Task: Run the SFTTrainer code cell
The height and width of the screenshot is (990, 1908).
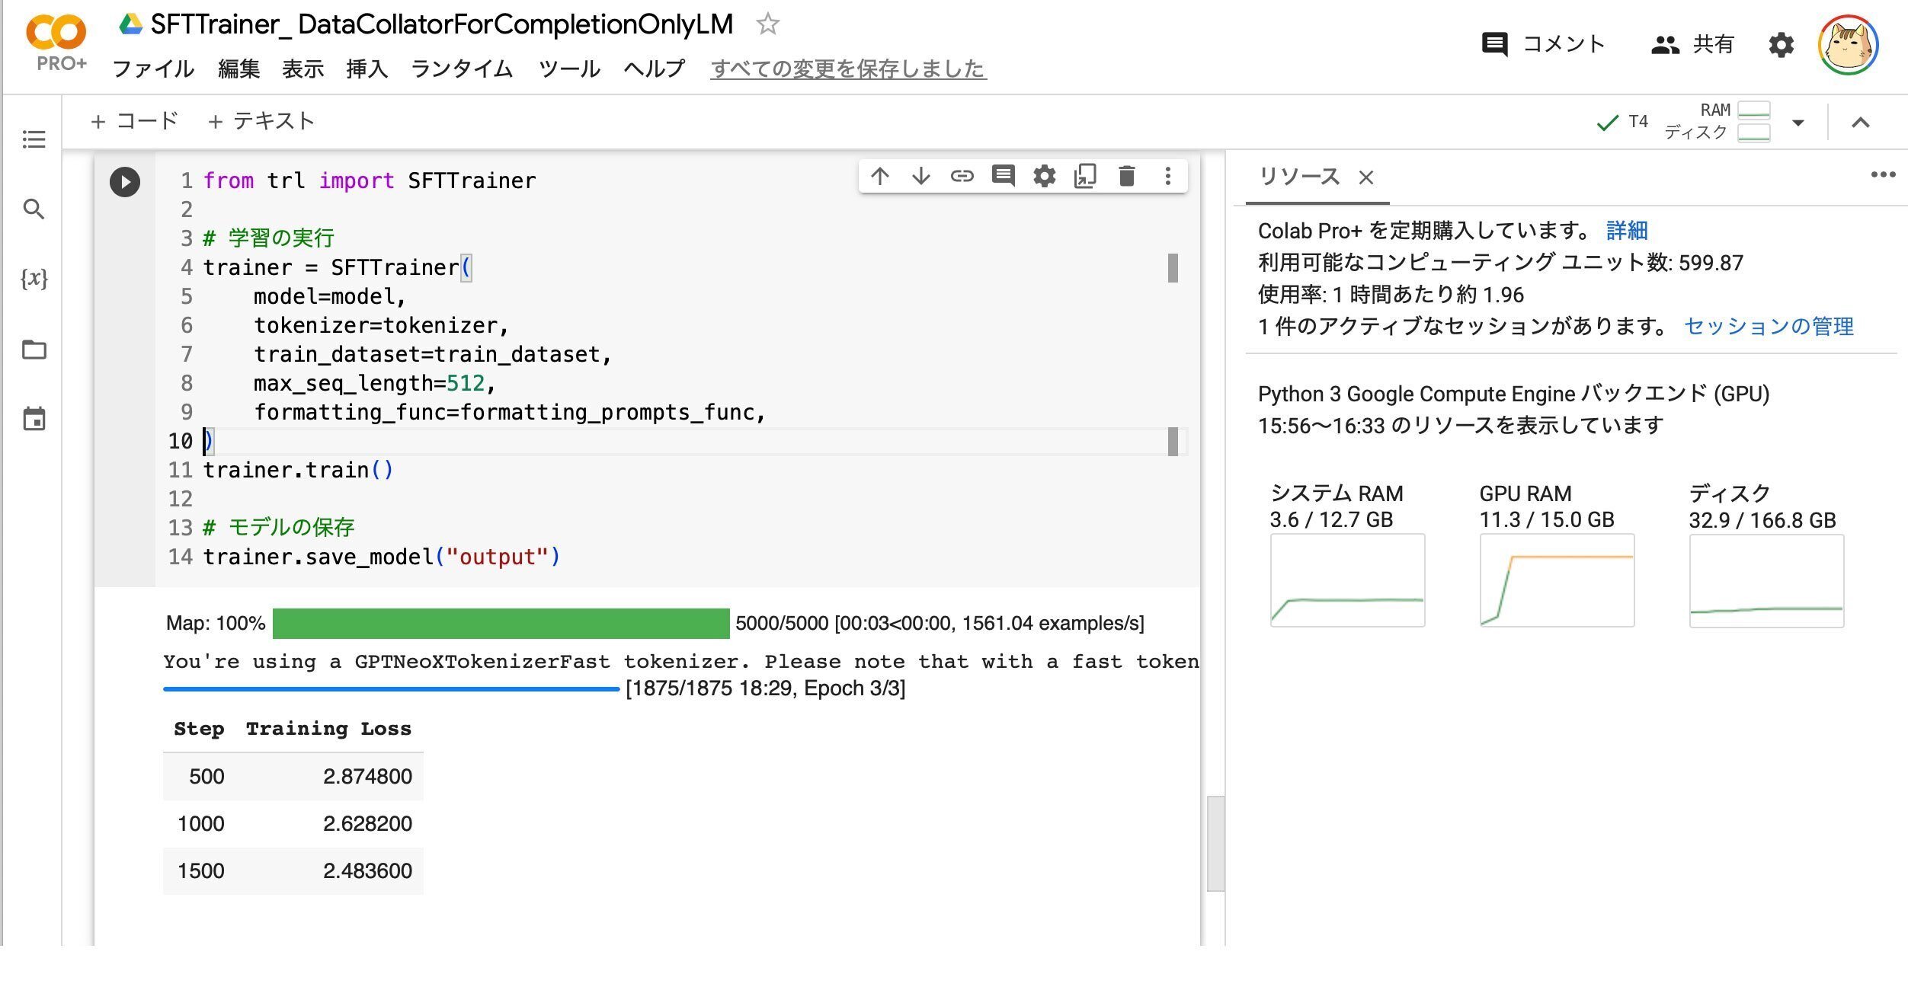Action: point(124,182)
